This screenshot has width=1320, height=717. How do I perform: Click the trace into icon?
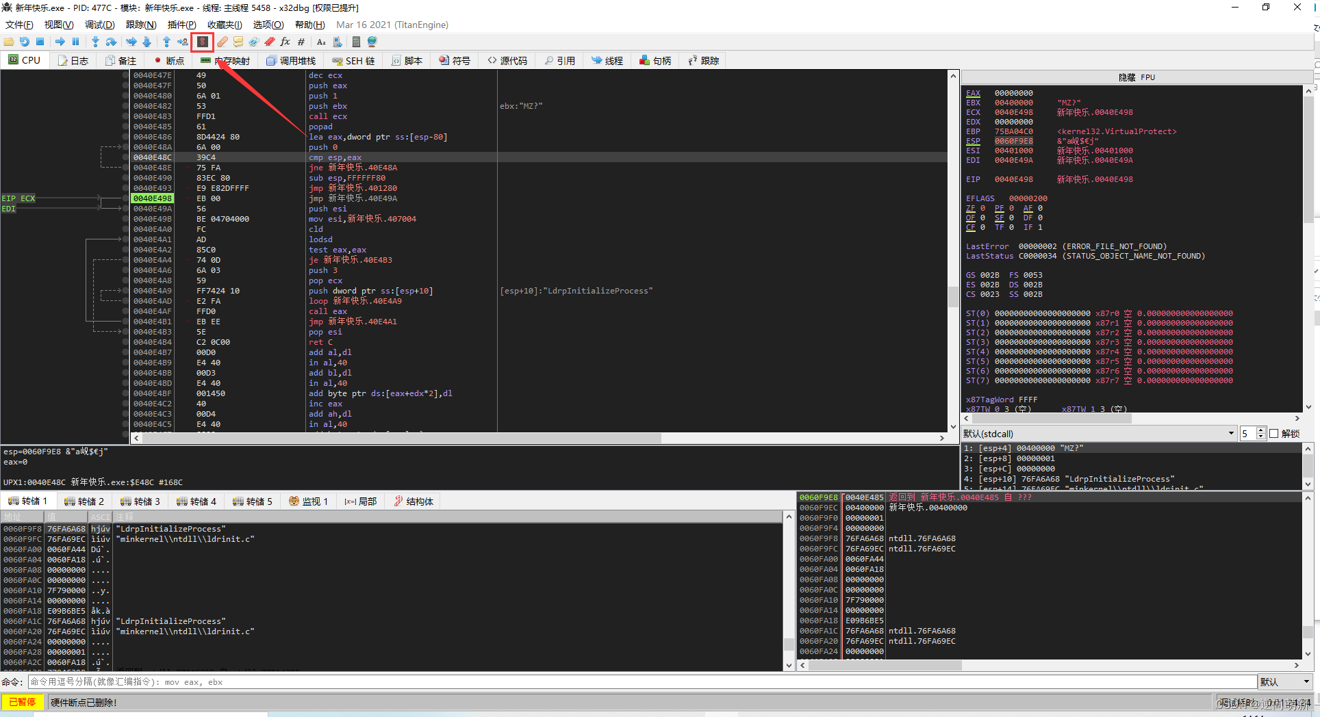pos(131,42)
